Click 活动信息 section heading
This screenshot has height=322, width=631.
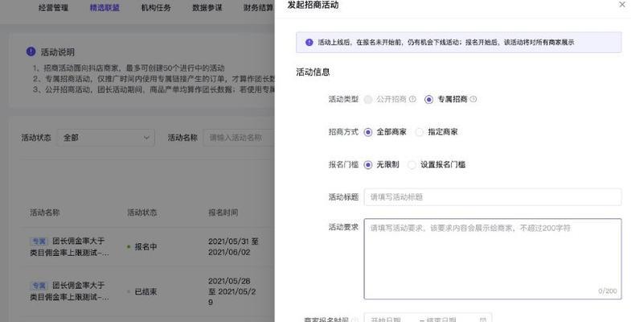tap(313, 72)
